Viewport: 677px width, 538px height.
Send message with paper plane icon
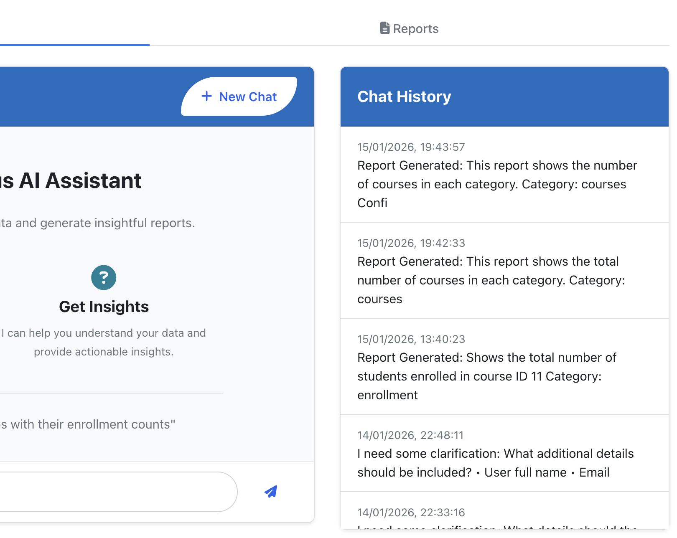[x=271, y=492]
